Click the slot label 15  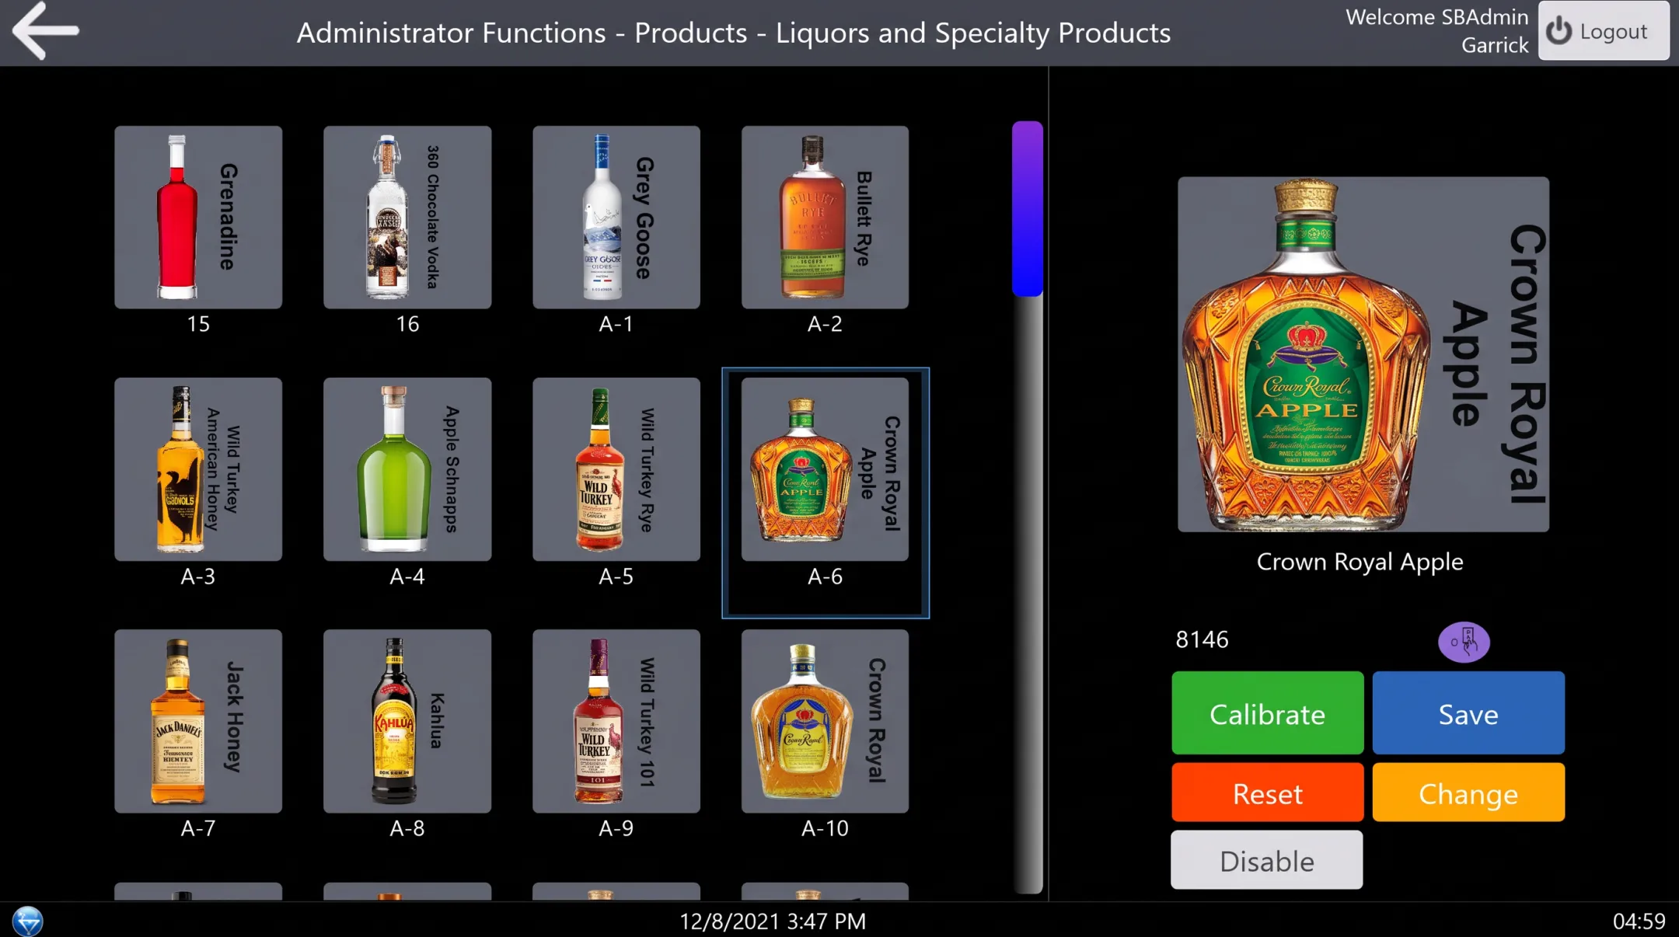(x=198, y=324)
